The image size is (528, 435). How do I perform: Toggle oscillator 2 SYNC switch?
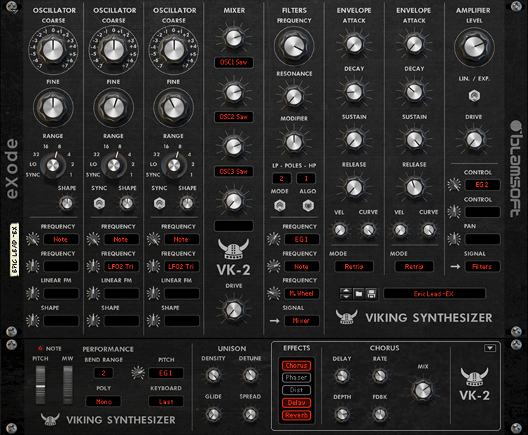point(99,204)
